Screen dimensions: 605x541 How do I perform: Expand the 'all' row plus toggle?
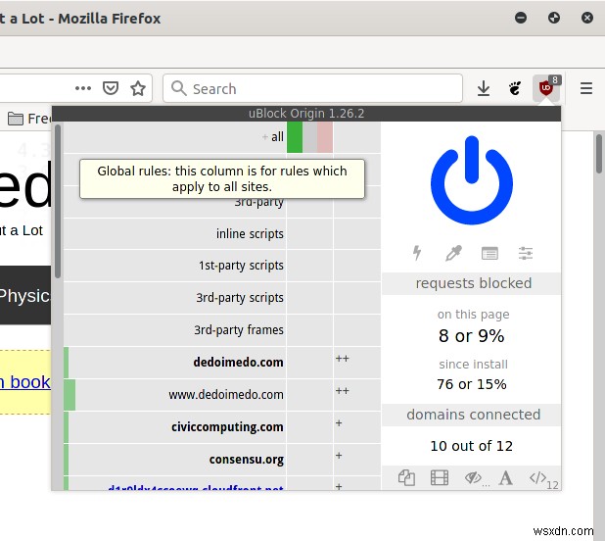coord(265,136)
